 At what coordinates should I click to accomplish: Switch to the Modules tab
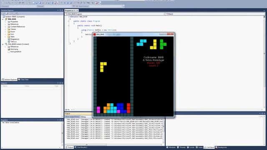point(171,147)
